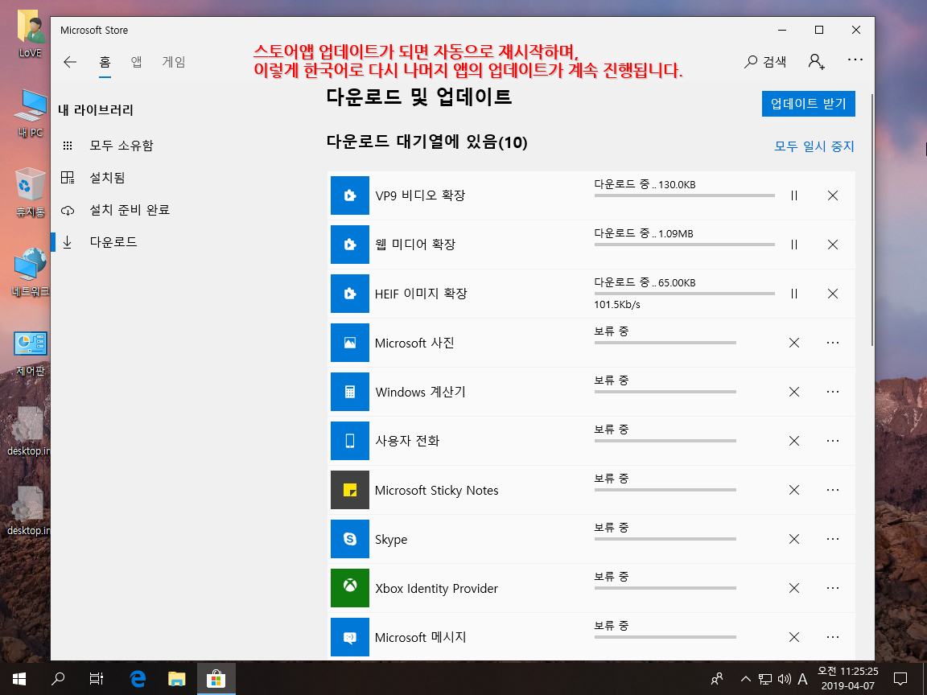927x695 pixels.
Task: Cancel the 사용자 전화 pending update
Action: [794, 441]
